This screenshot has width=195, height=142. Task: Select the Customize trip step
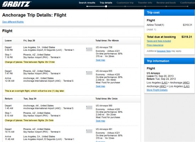tap(125, 3)
